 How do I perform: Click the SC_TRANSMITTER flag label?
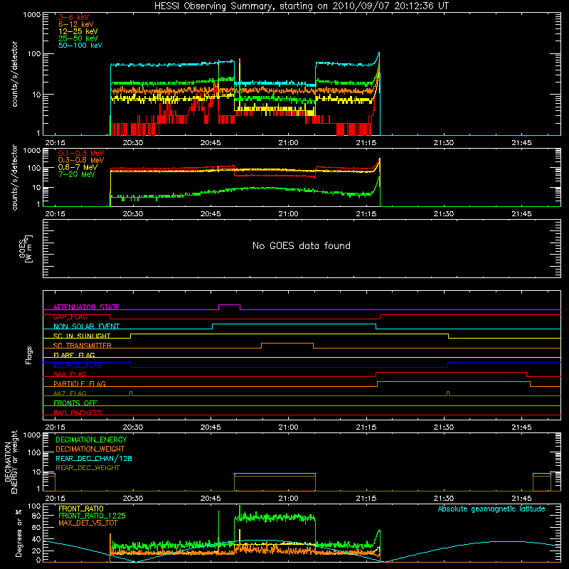[x=83, y=345]
